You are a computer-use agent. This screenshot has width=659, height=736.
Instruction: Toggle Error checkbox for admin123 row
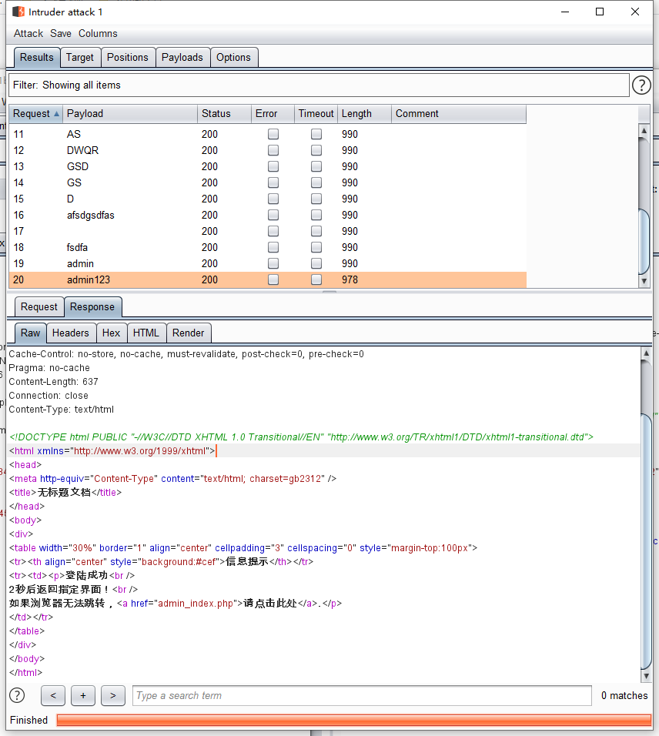click(x=273, y=279)
